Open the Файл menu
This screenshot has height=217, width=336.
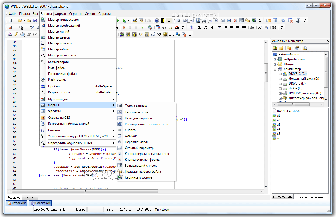(12, 14)
